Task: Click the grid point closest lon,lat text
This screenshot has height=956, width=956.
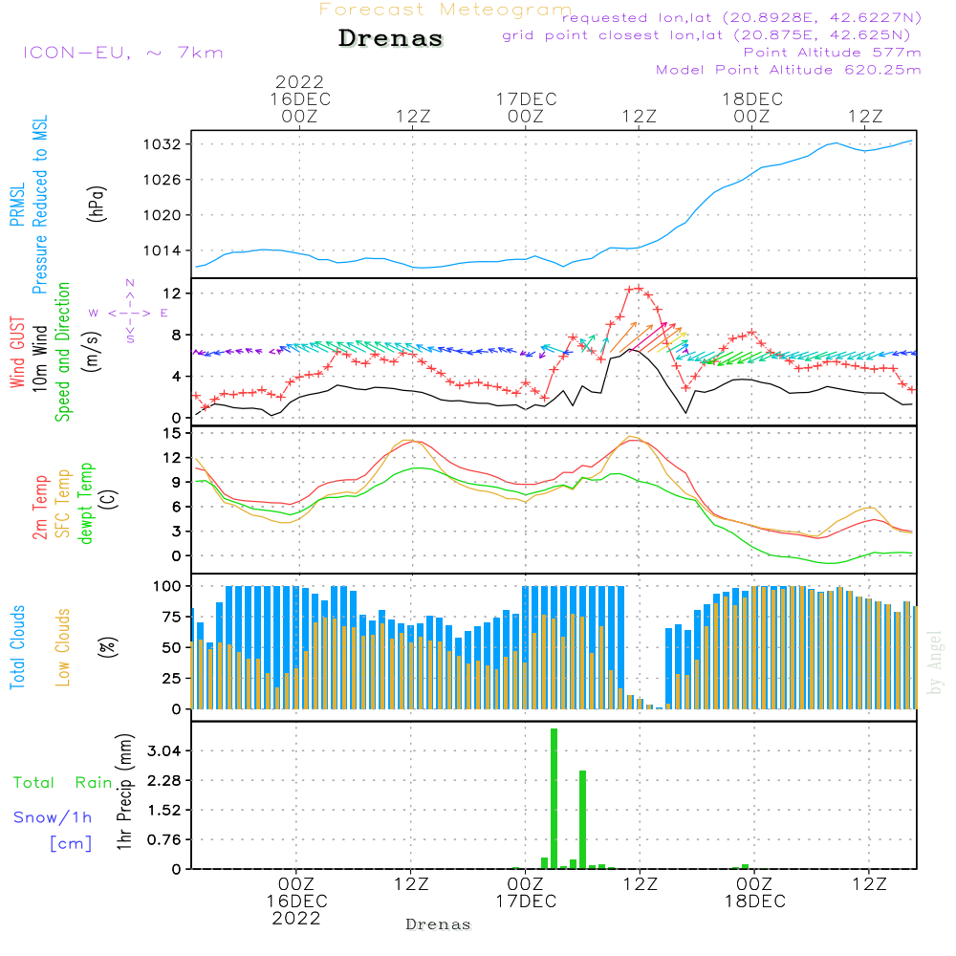Action: 706,35
